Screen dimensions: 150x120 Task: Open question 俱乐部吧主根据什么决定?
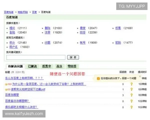click(21, 107)
